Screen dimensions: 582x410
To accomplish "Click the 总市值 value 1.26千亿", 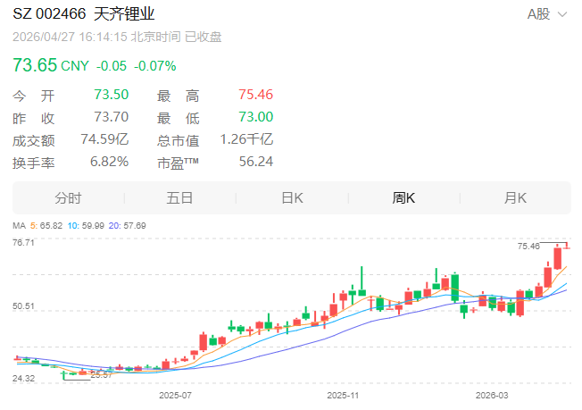I will [246, 139].
